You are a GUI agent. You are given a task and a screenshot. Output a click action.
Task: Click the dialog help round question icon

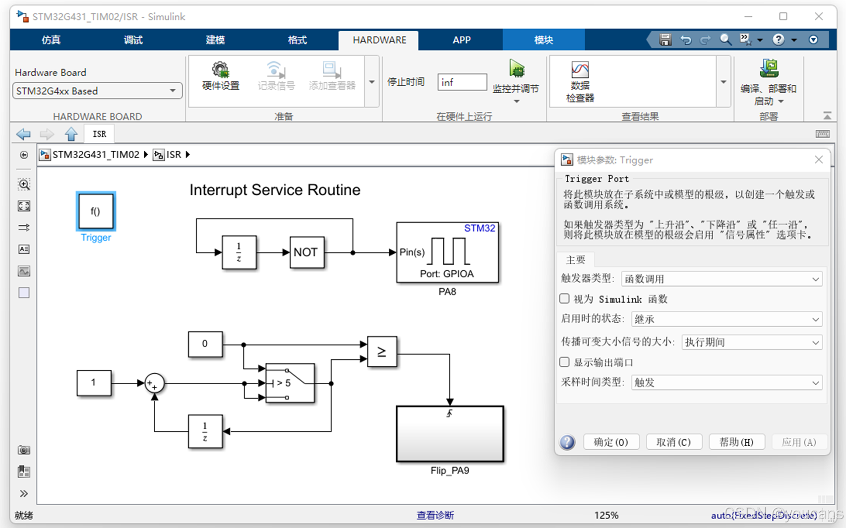coord(567,442)
